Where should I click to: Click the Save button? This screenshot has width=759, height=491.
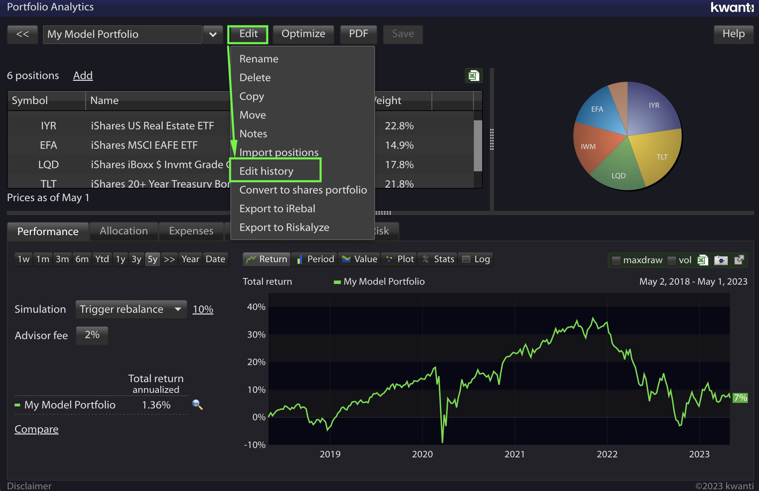pos(403,34)
